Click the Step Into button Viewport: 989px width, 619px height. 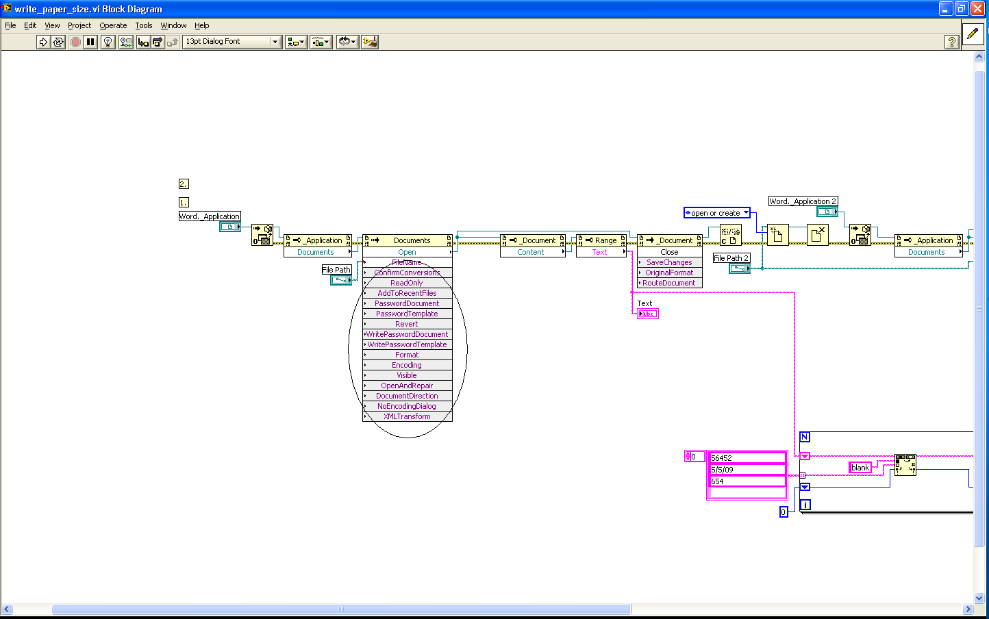(x=143, y=42)
